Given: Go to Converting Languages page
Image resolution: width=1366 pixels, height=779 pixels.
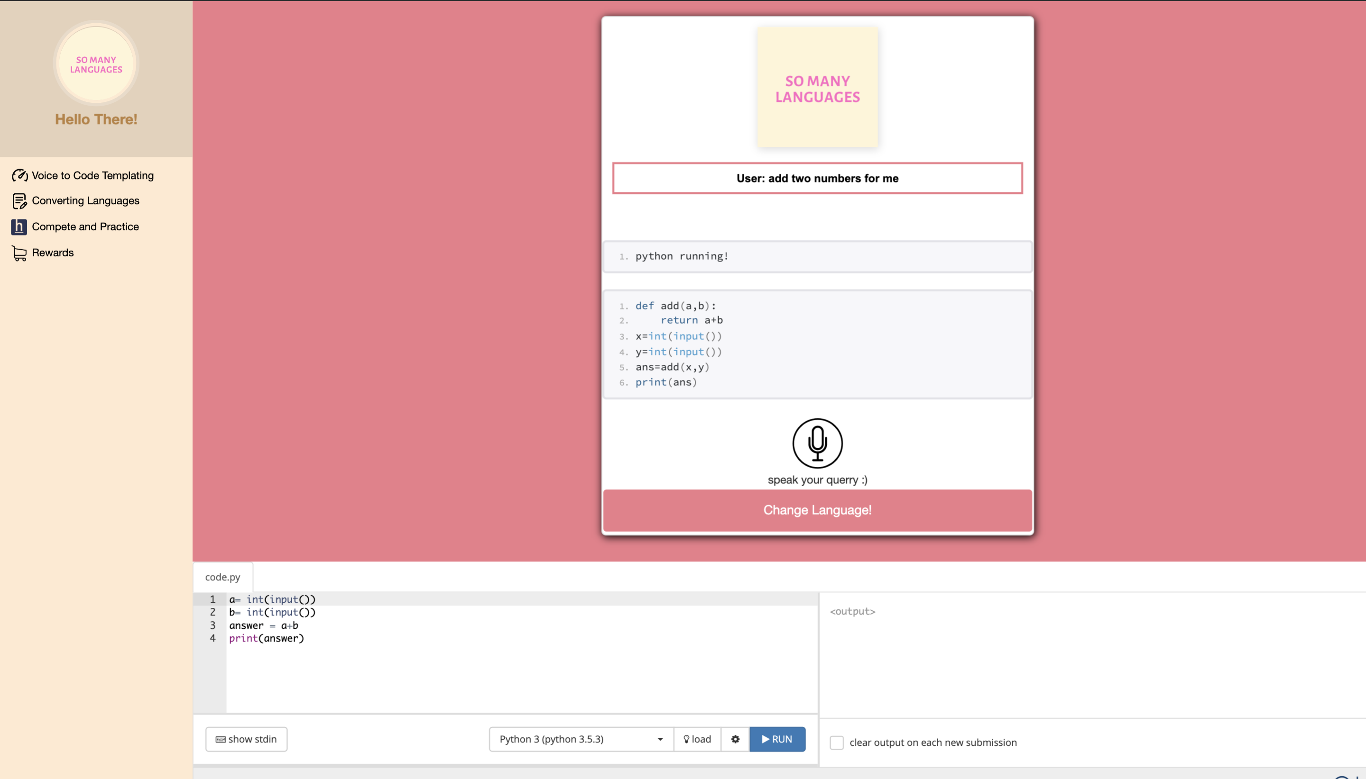Looking at the screenshot, I should coord(86,200).
